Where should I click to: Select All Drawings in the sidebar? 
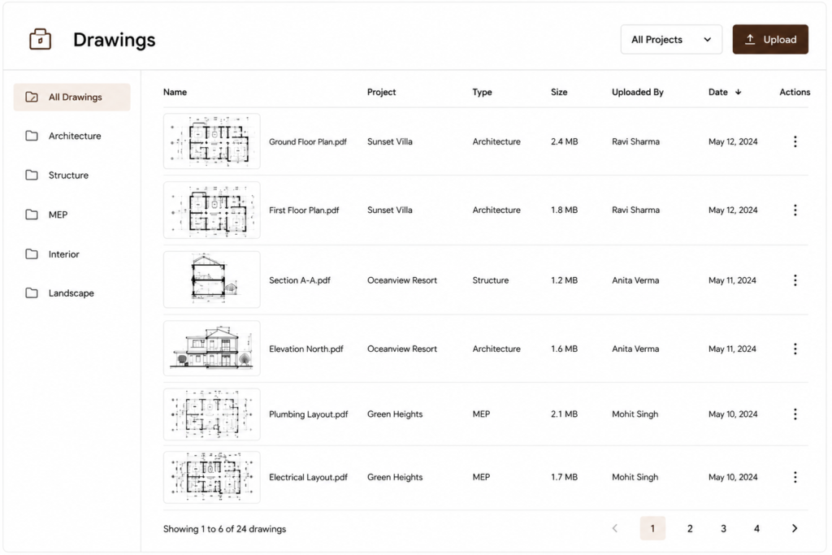(71, 97)
